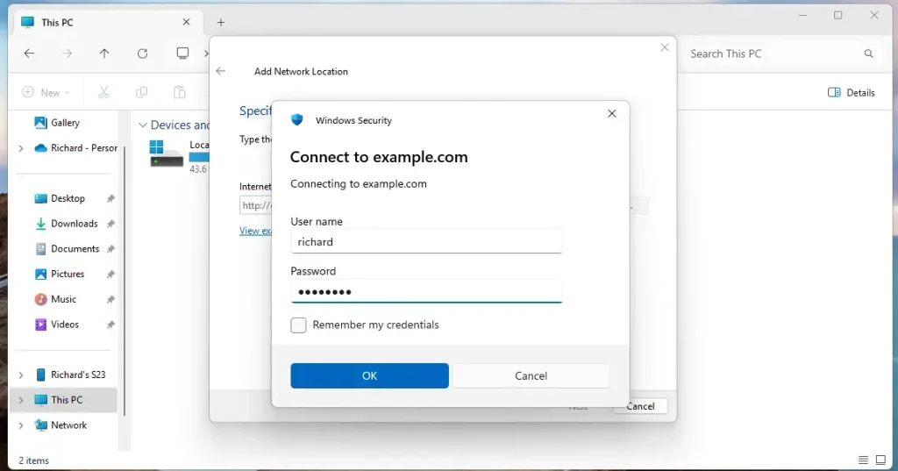Open the Music quick access folder
This screenshot has height=471, width=898.
tap(63, 299)
